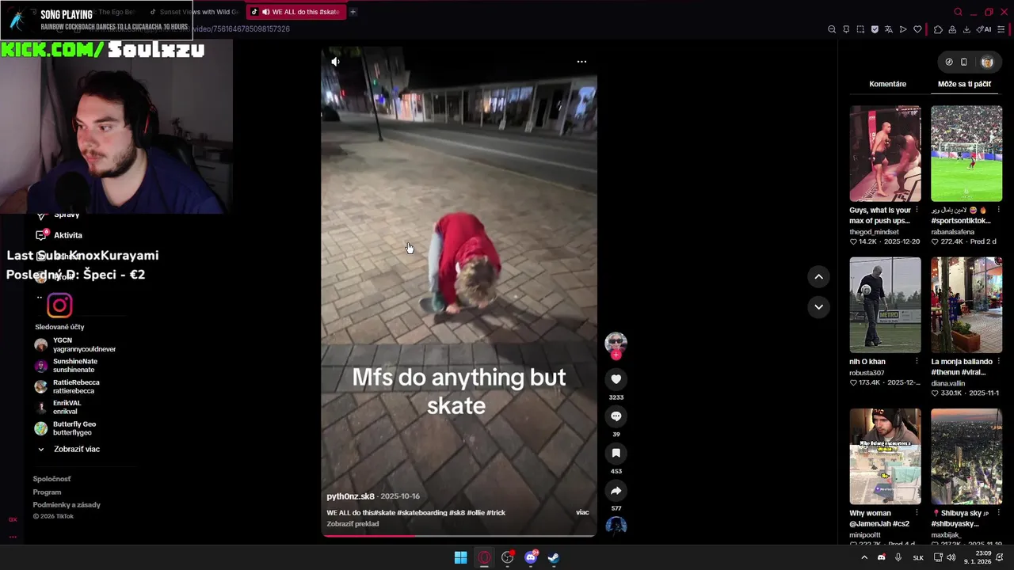Viewport: 1014px width, 570px height.
Task: Like the video with the heart icon
Action: [616, 379]
